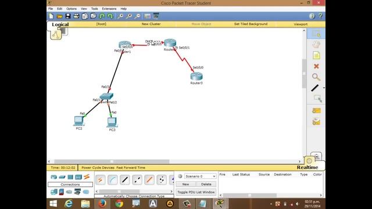Viewport: 372px width, 209px height.
Task: Select the Switches device category icon
Action: pos(62,177)
